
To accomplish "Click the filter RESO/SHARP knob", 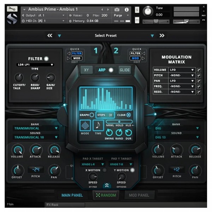I will 35,78.
